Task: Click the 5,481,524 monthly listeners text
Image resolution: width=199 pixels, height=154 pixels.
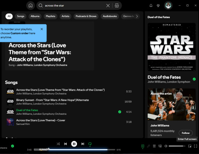Action: [x=163, y=133]
